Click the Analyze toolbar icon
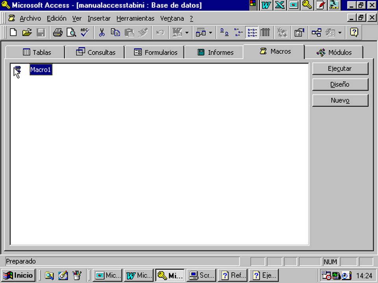Screen dimensions: 378x283 (x=201, y=32)
